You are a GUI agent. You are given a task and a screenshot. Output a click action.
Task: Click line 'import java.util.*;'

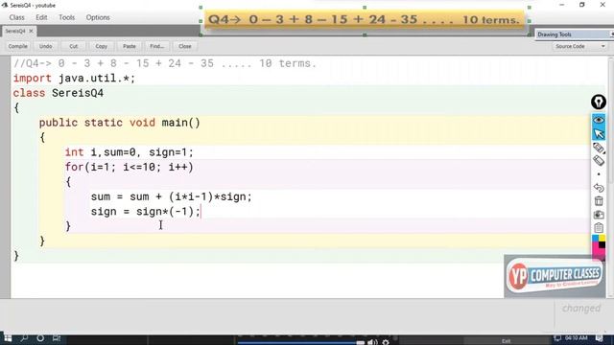coord(74,79)
